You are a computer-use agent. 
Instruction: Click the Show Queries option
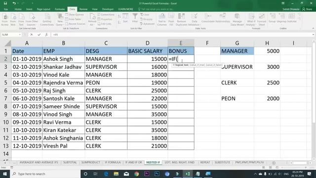pos(75,14)
